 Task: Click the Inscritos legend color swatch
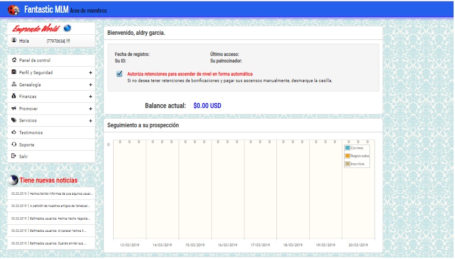point(348,164)
